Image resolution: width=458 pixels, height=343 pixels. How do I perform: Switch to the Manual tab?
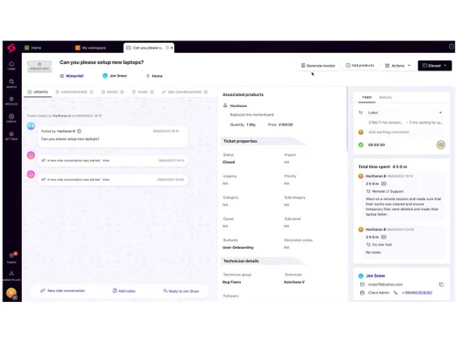click(386, 97)
